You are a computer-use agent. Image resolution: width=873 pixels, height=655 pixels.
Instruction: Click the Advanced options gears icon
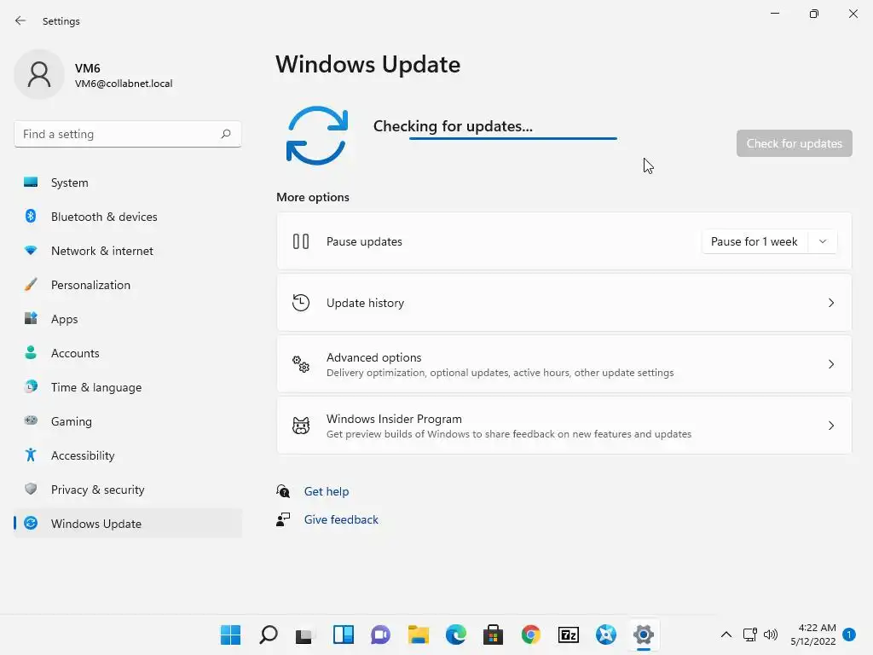pos(301,364)
